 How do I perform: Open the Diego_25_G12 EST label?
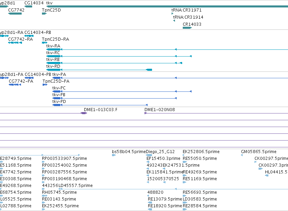[x=160, y=152]
